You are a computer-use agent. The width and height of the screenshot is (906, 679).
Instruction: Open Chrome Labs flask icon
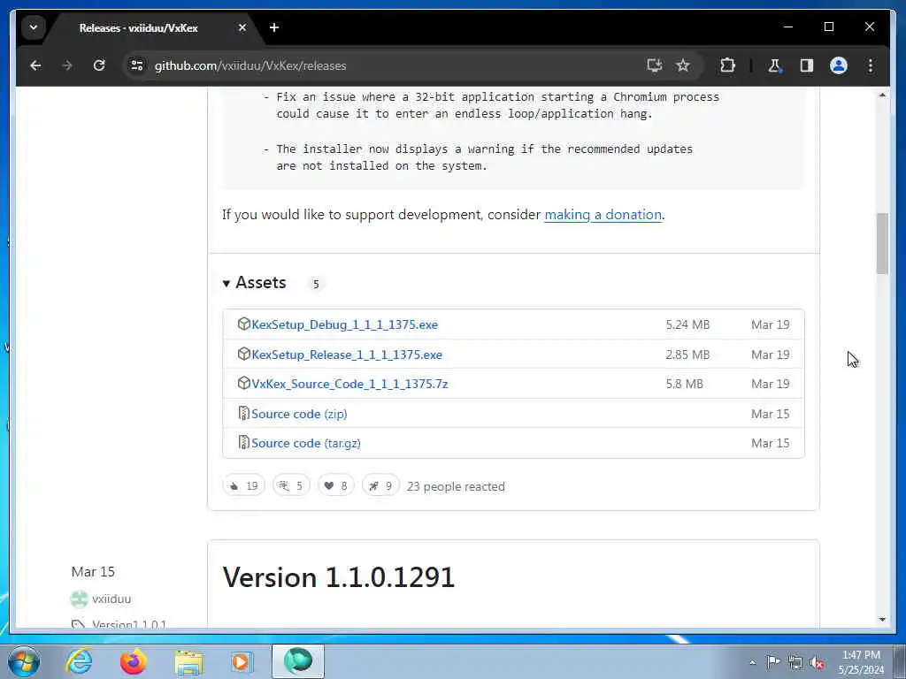click(774, 65)
